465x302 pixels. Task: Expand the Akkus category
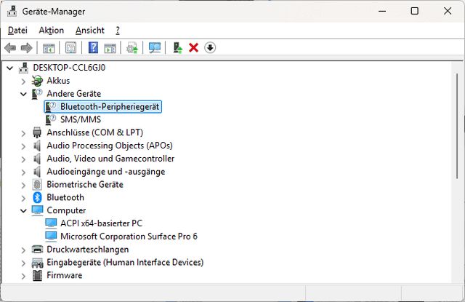click(x=23, y=81)
